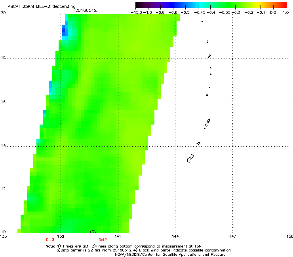Image resolution: width=293 pixels, height=257 pixels.
Task: Click the colorbar label 0.0
Action: (273, 13)
